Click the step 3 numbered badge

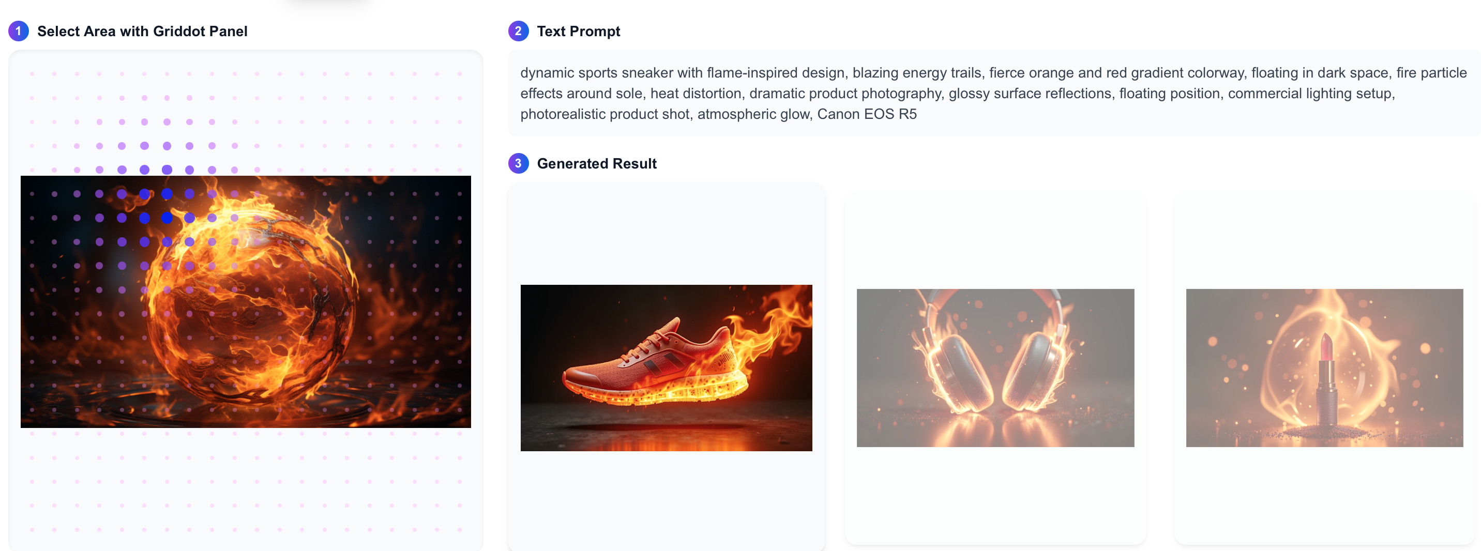pos(518,163)
